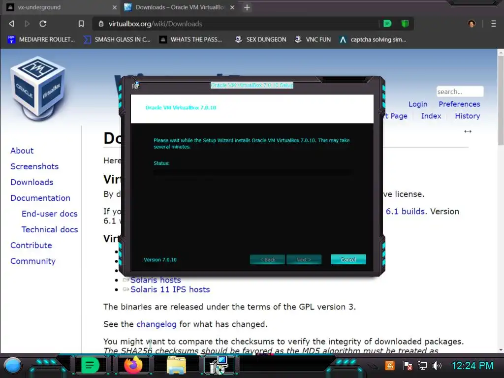Open the Solaris hosts download link
The height and width of the screenshot is (378, 504).
pyautogui.click(x=156, y=280)
